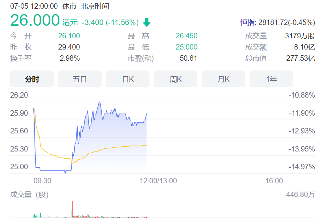Click the green down arrow icon

147,22
